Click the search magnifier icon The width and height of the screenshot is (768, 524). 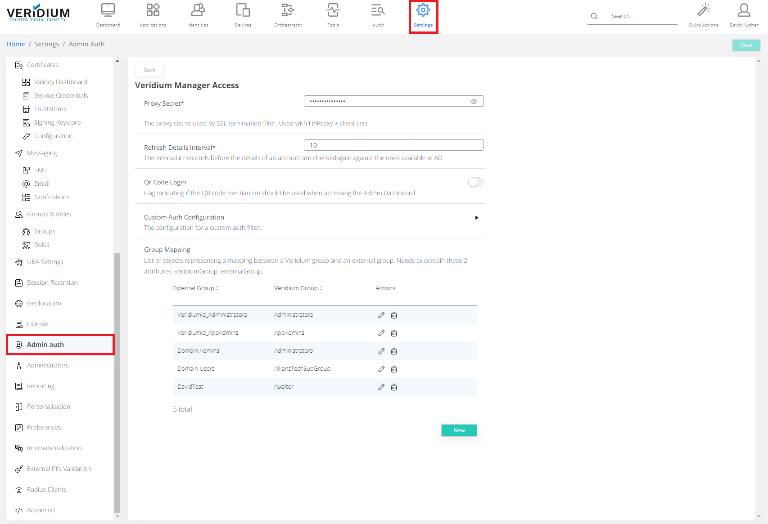[594, 16]
